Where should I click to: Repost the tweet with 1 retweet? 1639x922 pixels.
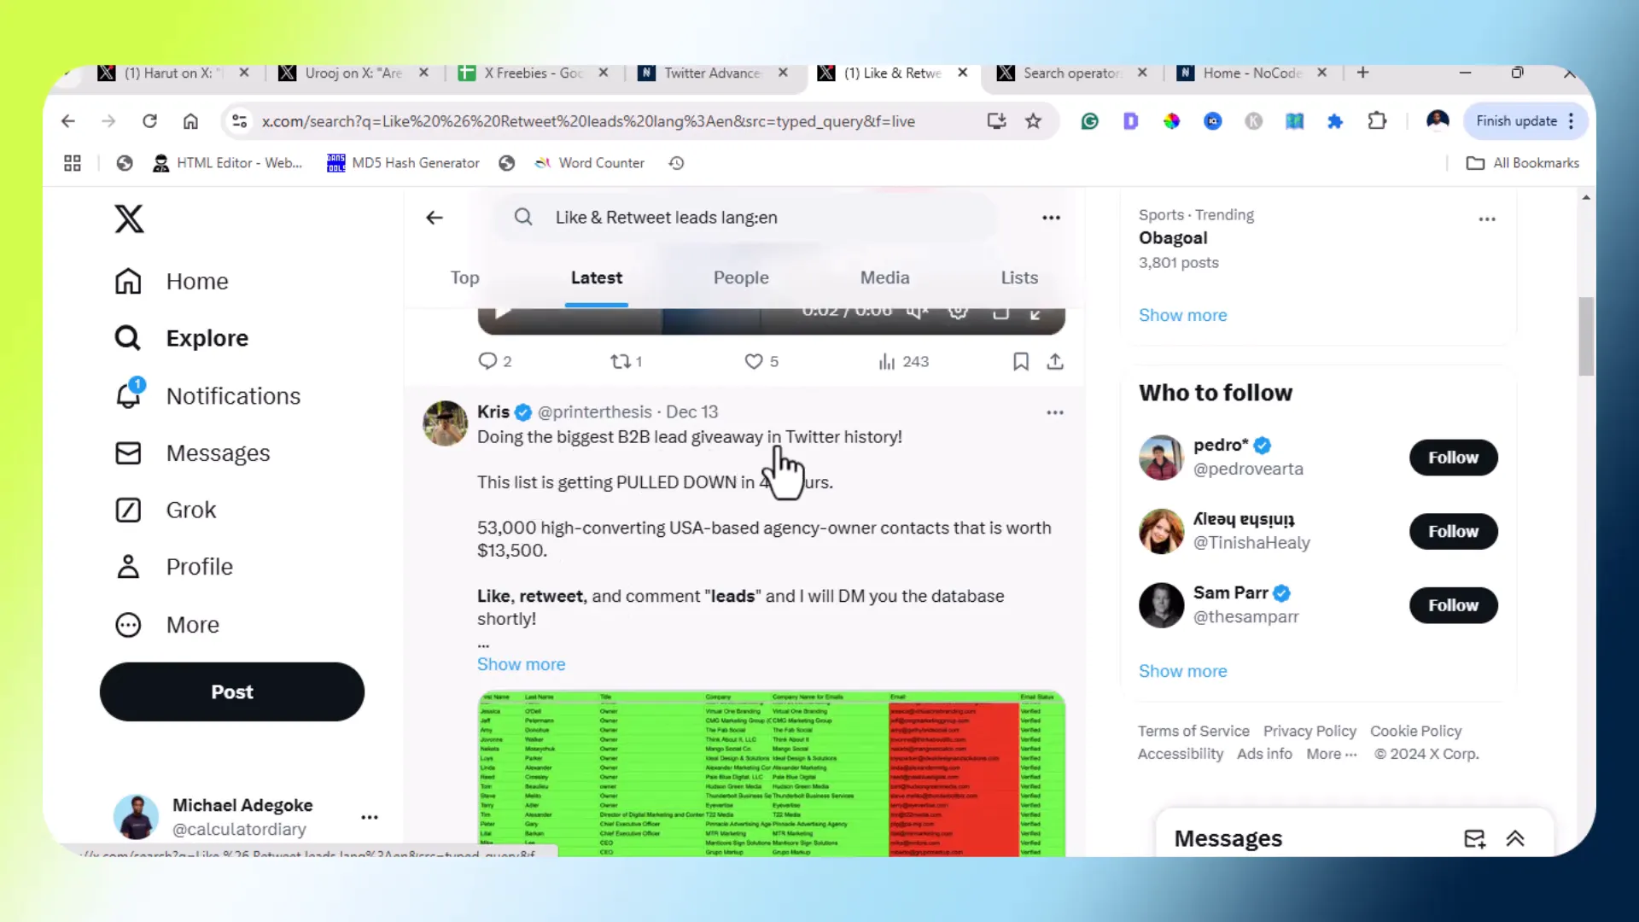626,361
